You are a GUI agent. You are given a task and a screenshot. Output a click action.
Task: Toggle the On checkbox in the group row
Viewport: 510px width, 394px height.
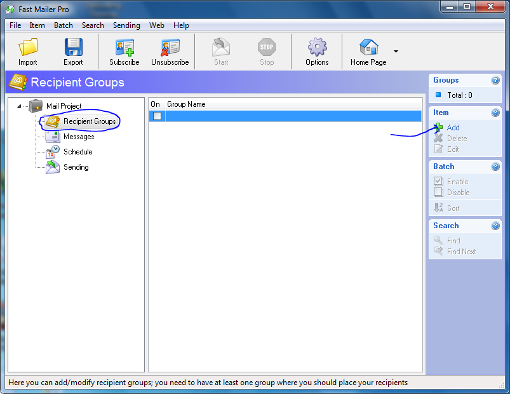tap(157, 116)
